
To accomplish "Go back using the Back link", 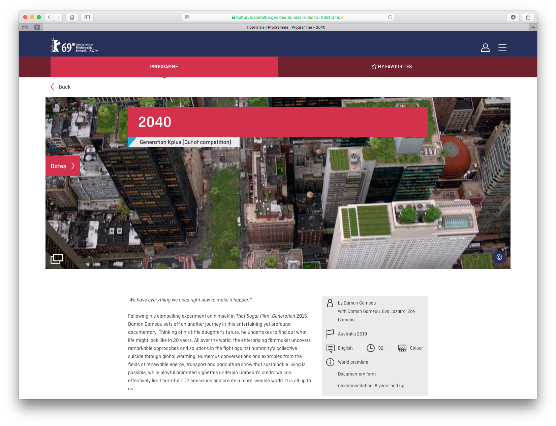I will pyautogui.click(x=61, y=87).
